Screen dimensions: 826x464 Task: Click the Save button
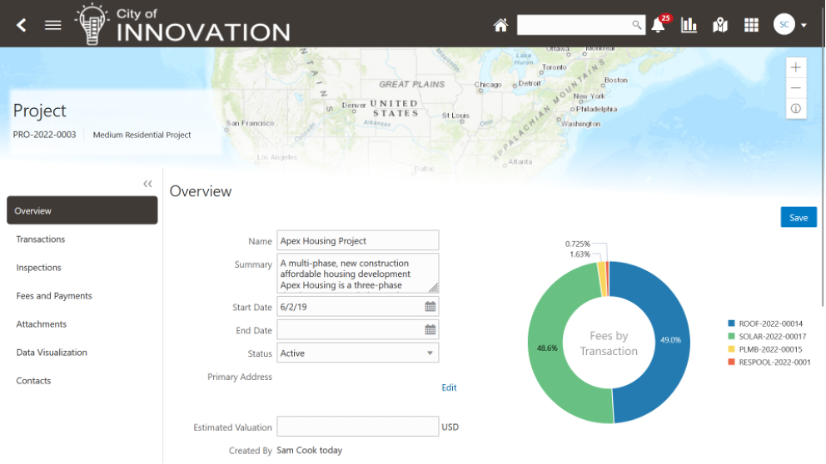pos(798,217)
